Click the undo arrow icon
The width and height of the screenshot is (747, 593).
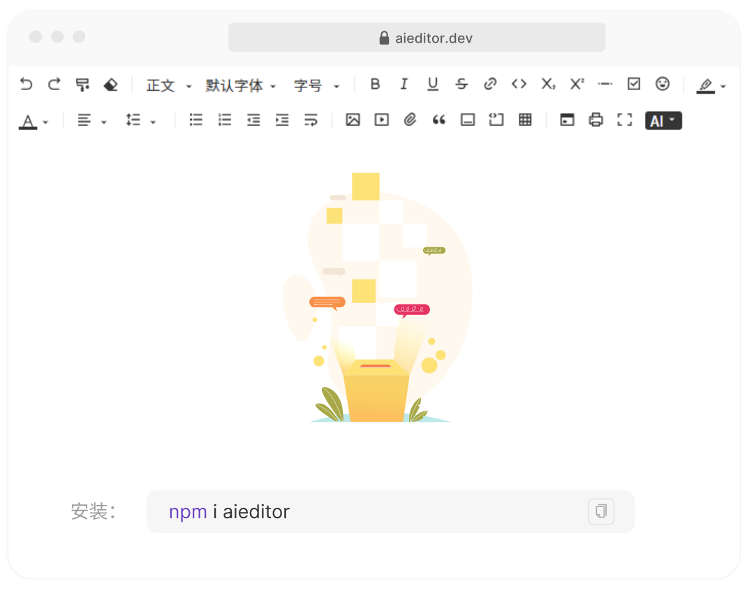26,85
